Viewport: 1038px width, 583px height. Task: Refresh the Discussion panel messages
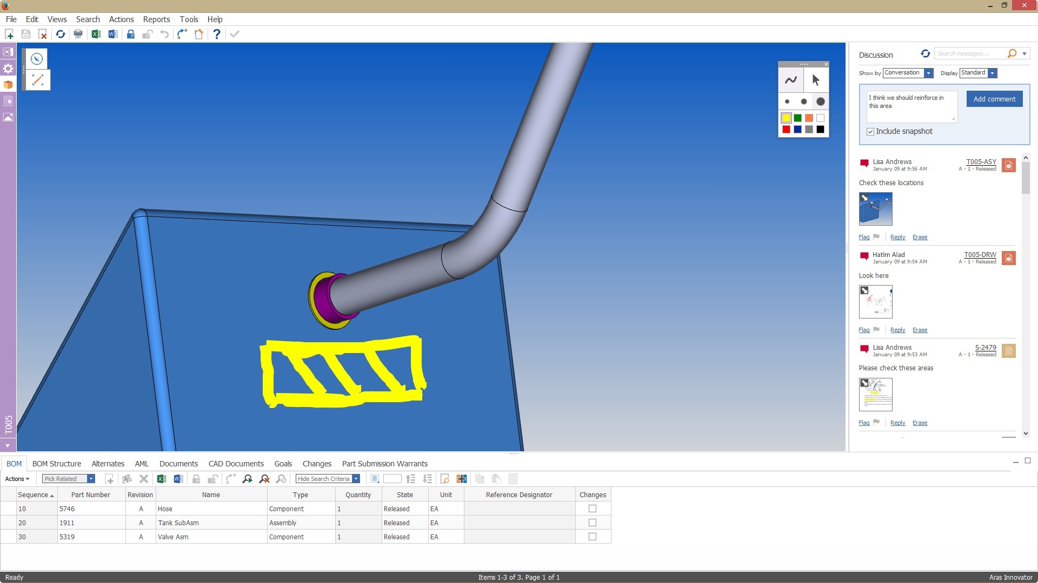[x=925, y=53]
